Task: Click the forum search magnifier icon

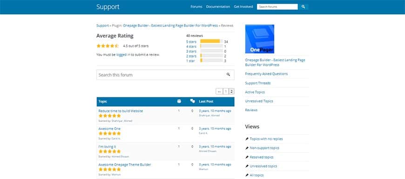Action: tap(228, 75)
